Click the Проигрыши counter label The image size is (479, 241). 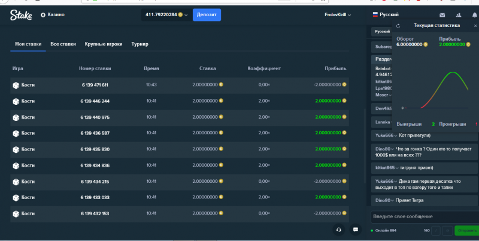click(453, 124)
